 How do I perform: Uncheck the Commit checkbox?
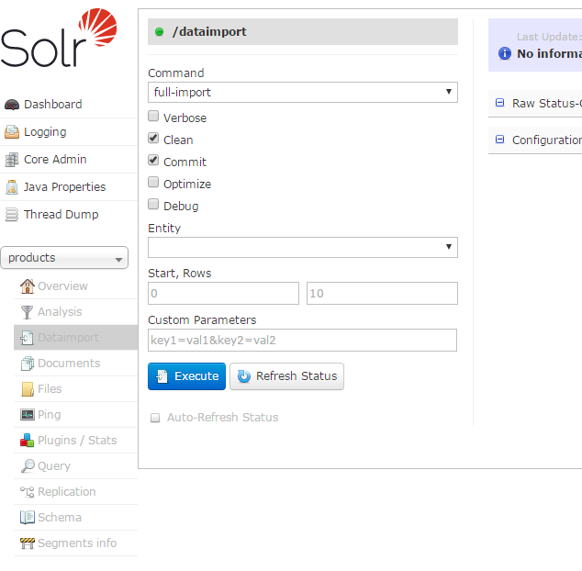pyautogui.click(x=153, y=160)
